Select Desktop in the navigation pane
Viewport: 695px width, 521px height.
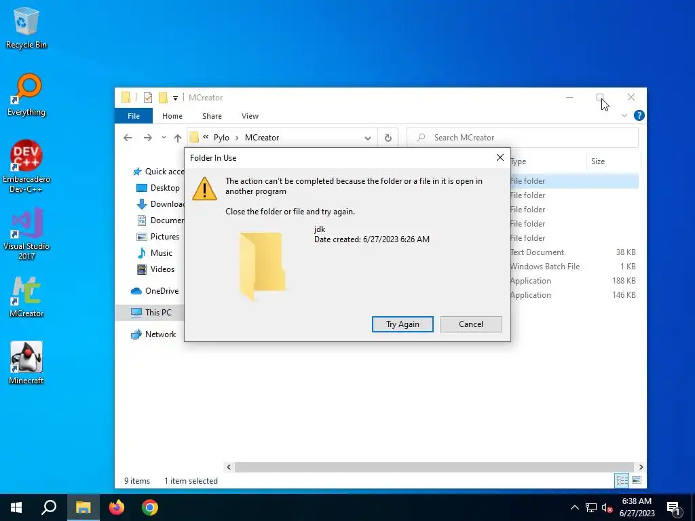click(158, 188)
